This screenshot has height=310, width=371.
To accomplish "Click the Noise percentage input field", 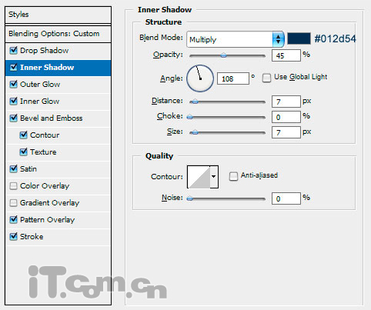I will 286,198.
